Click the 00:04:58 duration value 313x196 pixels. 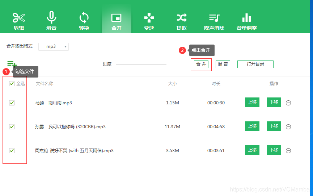point(216,127)
